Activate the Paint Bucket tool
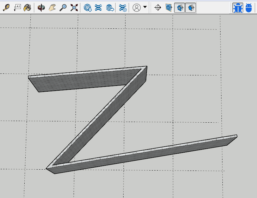Image resolution: width=257 pixels, height=198 pixels. coord(28,8)
